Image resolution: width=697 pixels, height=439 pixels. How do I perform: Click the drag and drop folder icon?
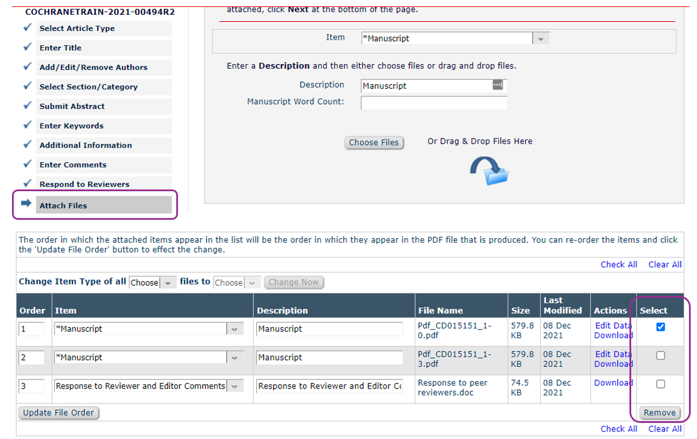489,171
